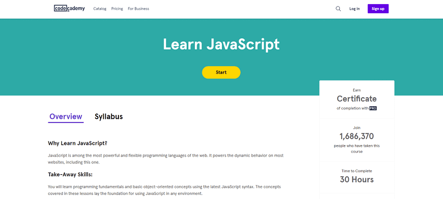Click the Log in link

pyautogui.click(x=354, y=9)
